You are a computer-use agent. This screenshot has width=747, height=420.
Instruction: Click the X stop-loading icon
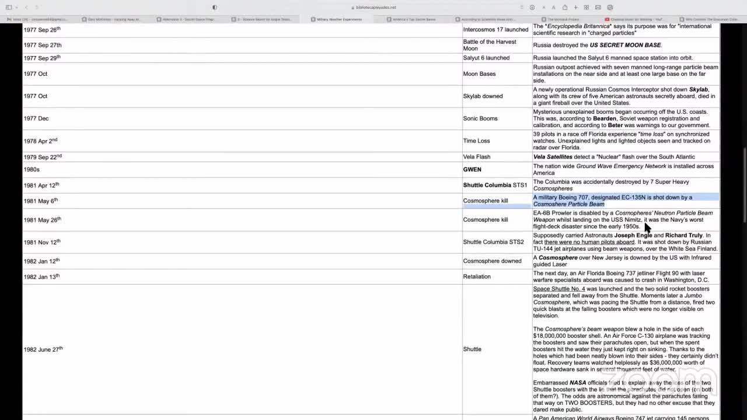pos(544,7)
